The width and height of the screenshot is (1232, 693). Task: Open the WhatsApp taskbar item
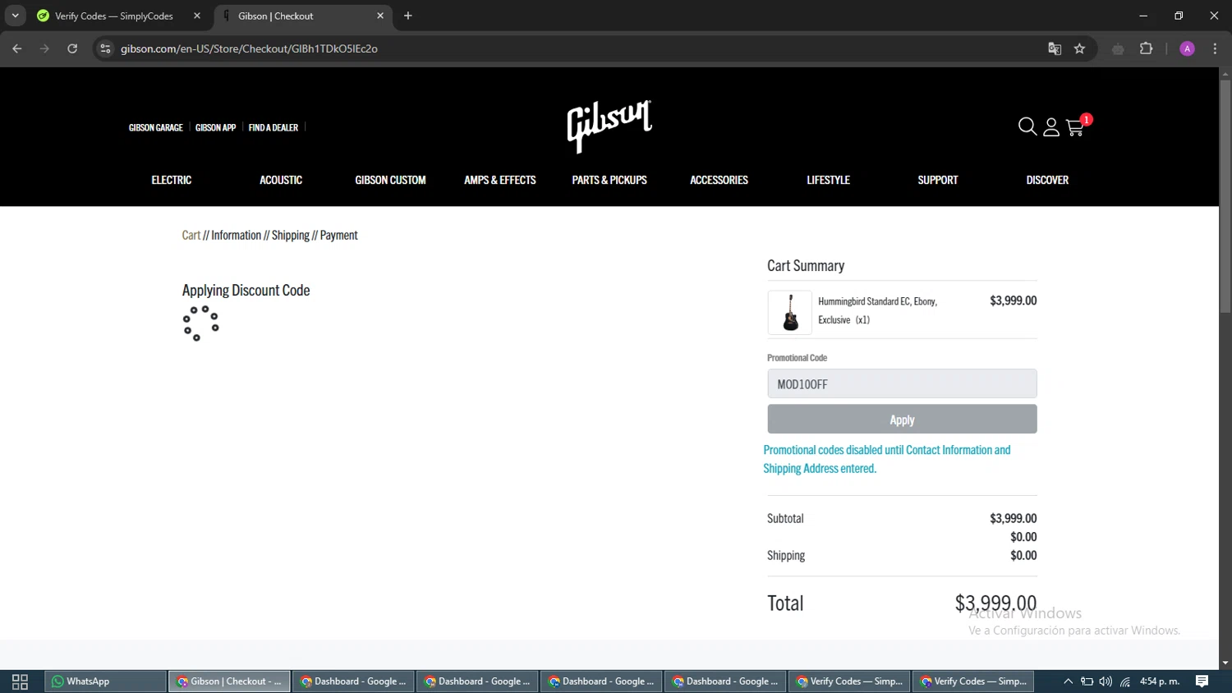click(105, 682)
